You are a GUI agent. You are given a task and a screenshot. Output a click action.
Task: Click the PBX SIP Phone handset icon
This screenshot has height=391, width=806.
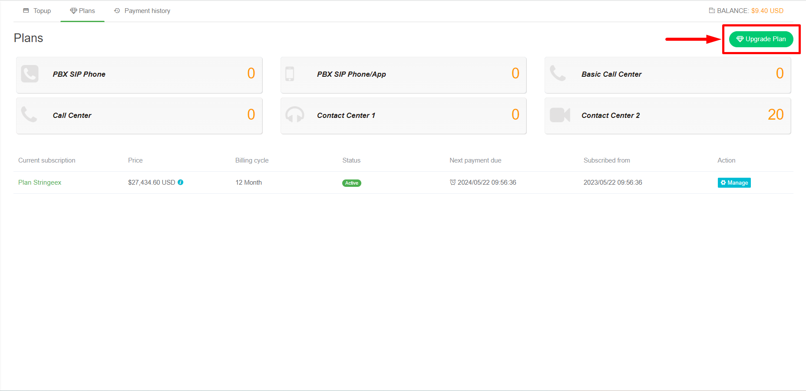[x=30, y=74]
